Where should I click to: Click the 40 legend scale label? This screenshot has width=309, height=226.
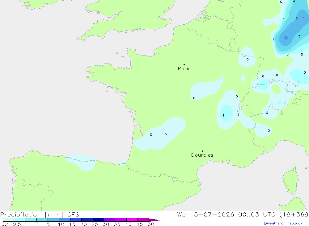(x=128, y=224)
